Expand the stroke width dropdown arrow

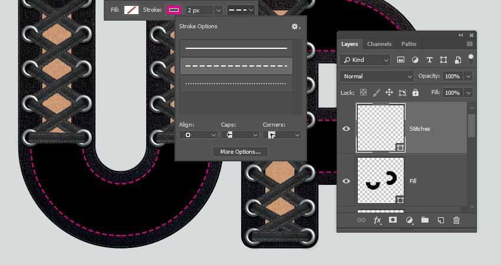coord(218,10)
